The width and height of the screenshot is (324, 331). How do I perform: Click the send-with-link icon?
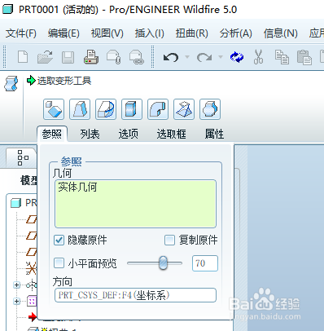pos(137,57)
